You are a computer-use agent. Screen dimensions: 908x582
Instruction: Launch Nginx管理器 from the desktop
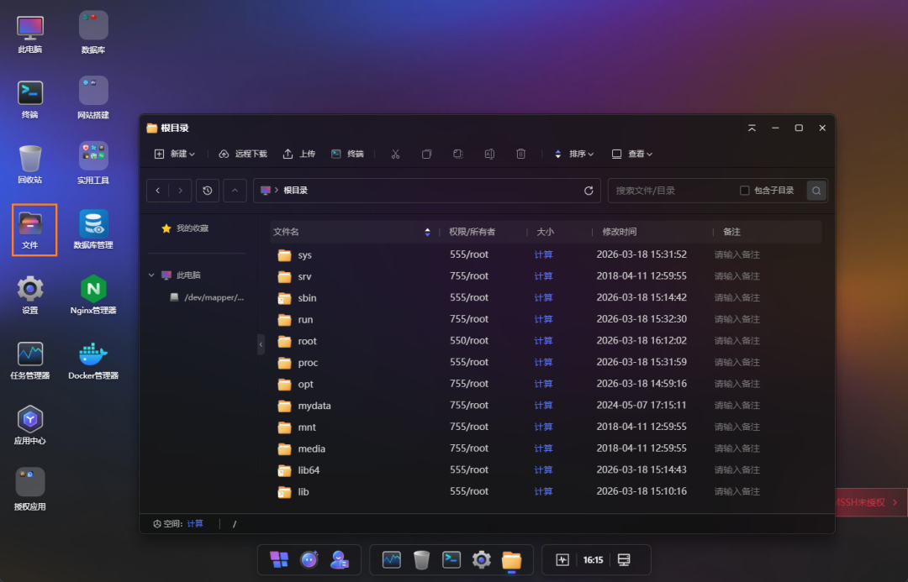pos(93,295)
